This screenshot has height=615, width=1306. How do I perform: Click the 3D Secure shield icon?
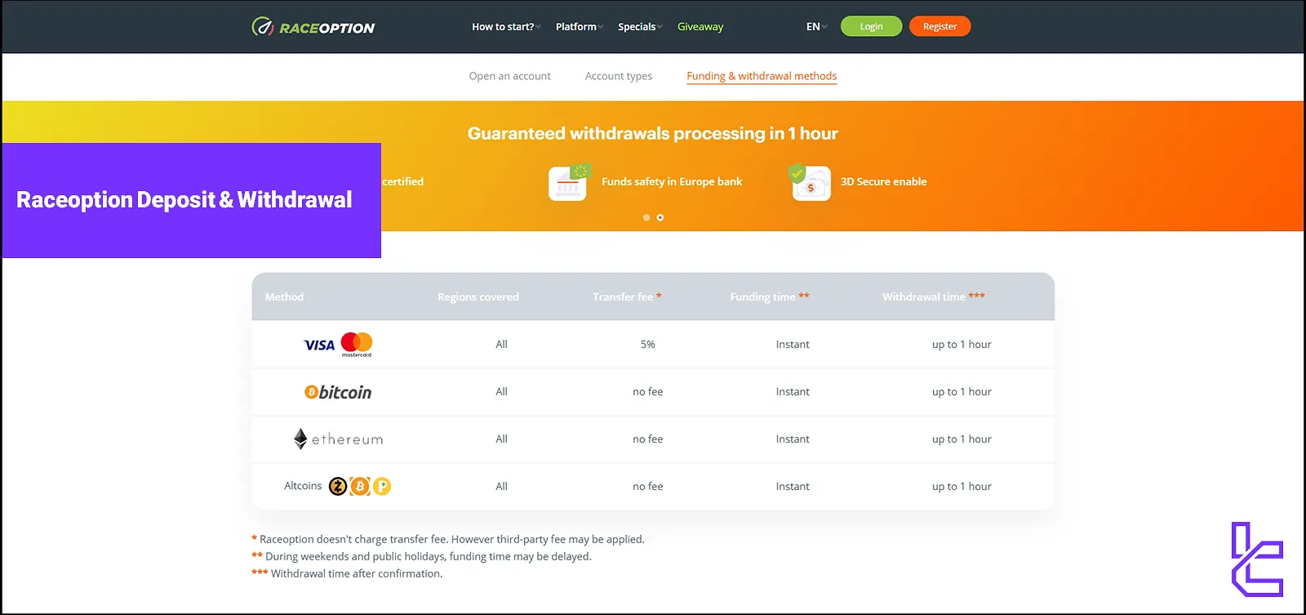pyautogui.click(x=810, y=182)
